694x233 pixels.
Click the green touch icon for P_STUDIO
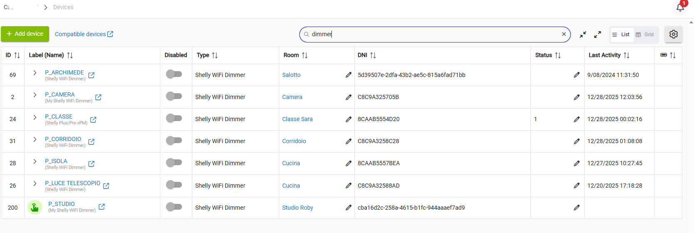tap(35, 207)
